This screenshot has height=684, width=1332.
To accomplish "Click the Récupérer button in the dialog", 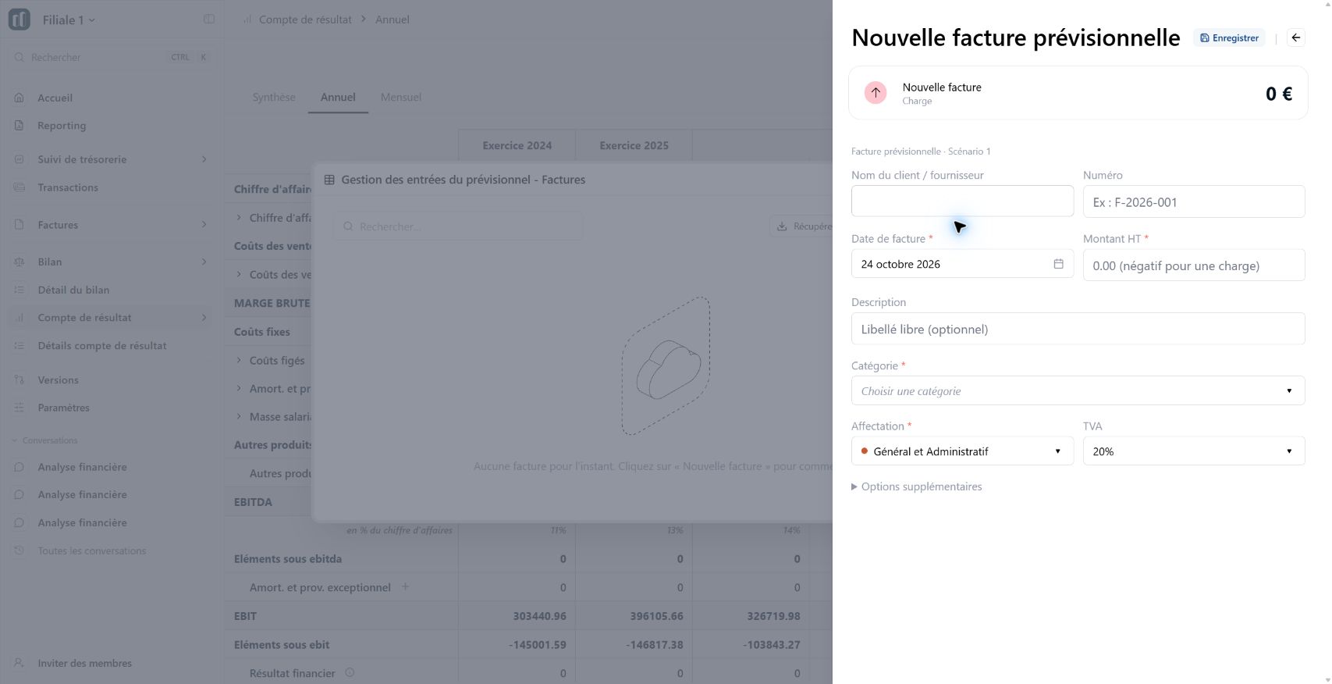I will point(801,226).
